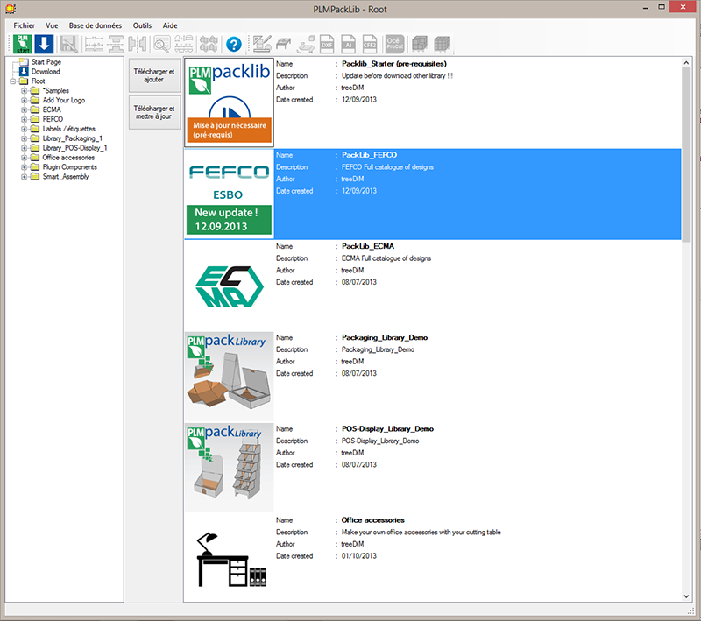This screenshot has width=701, height=621.
Task: Select the *Samples folder label
Action: [56, 91]
